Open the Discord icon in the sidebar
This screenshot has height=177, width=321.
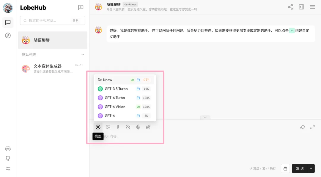click(x=8, y=149)
